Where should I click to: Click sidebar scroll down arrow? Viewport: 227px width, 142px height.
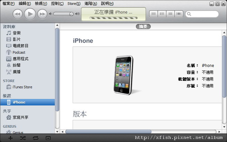(57, 131)
